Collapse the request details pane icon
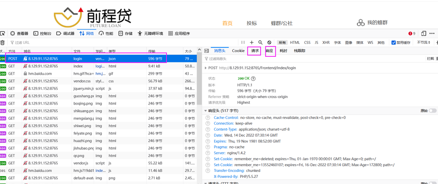Screen dimensions: 438x184 tap(207, 51)
